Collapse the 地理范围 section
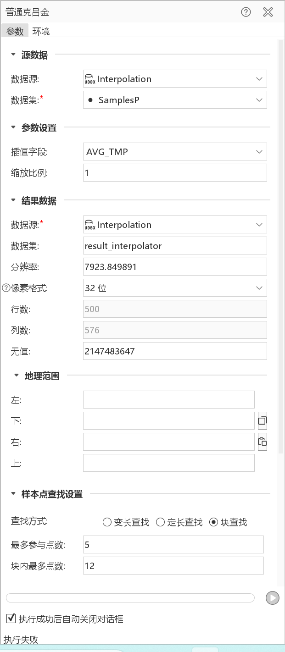 [17, 375]
